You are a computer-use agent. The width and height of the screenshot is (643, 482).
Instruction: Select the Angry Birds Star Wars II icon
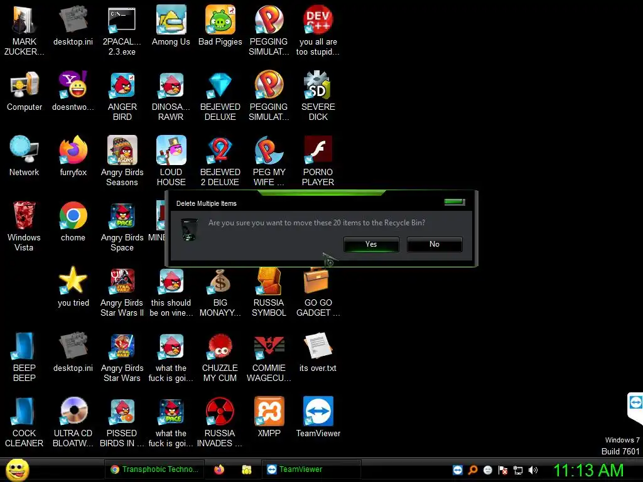pos(122,292)
